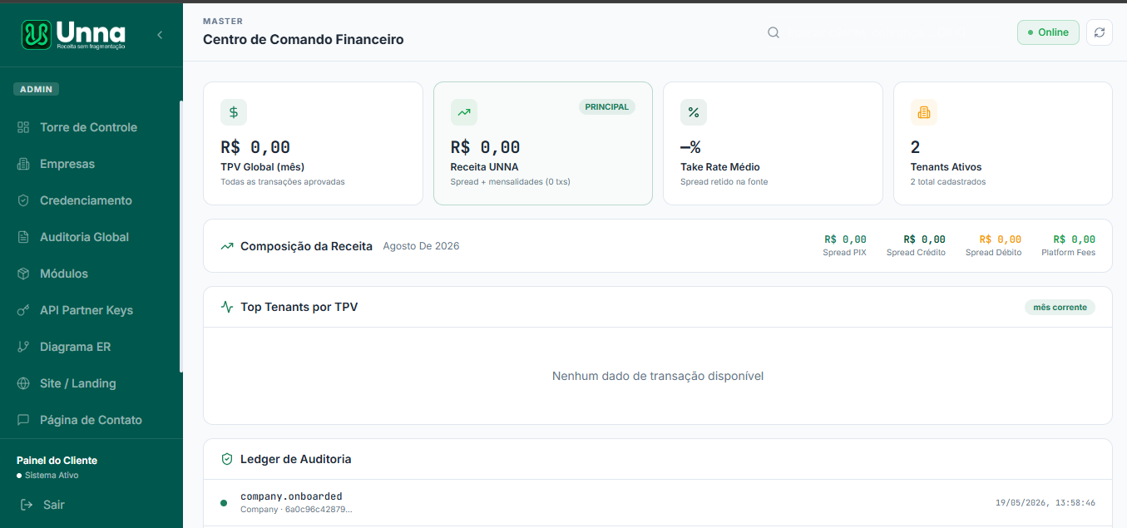Click the Nenhum dado de transação disponível message
Image resolution: width=1127 pixels, height=528 pixels.
pos(658,376)
